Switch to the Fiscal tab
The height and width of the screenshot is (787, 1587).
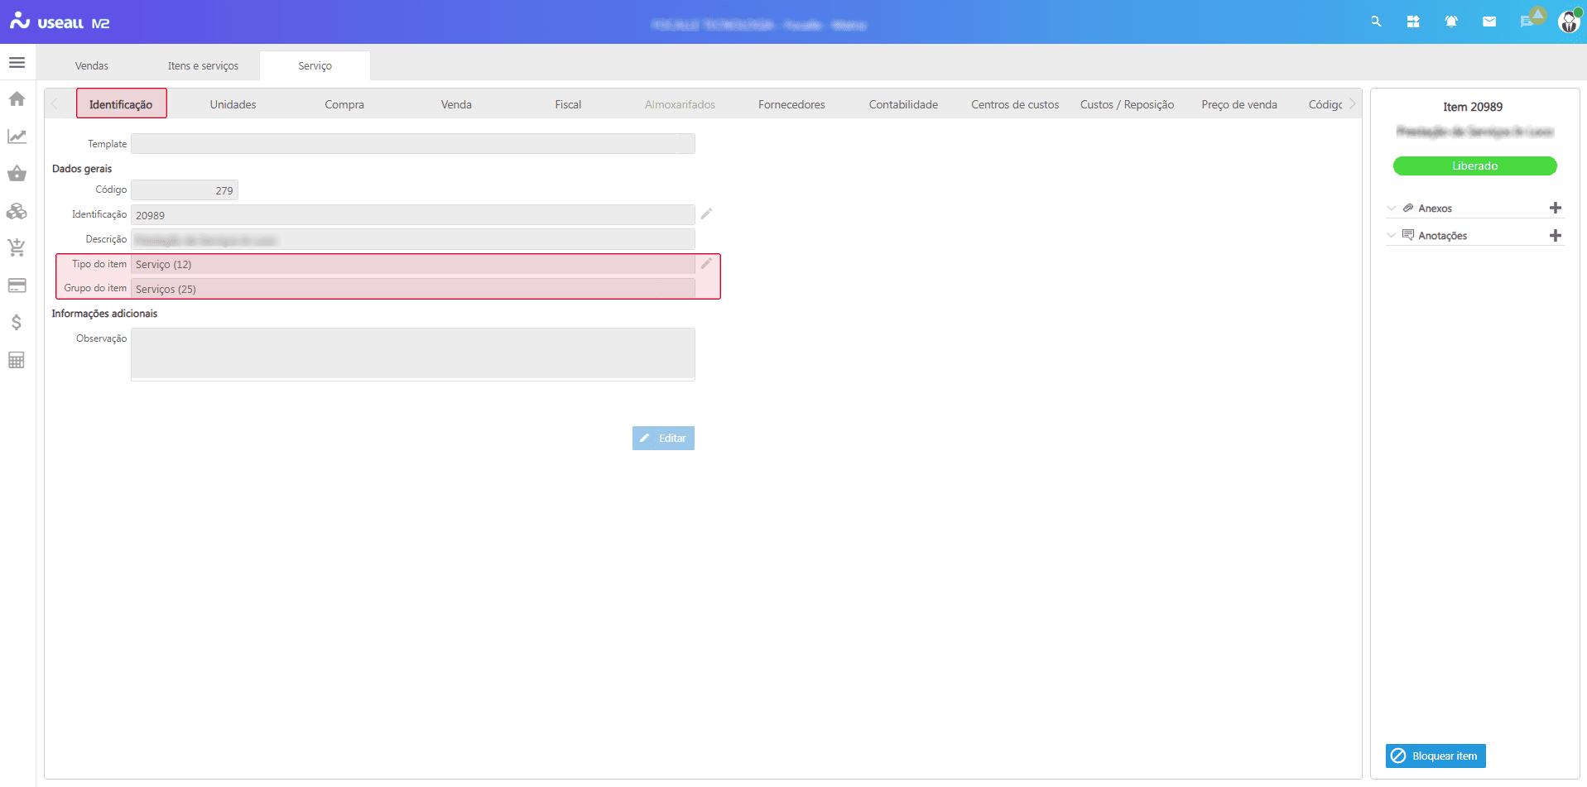pos(568,104)
